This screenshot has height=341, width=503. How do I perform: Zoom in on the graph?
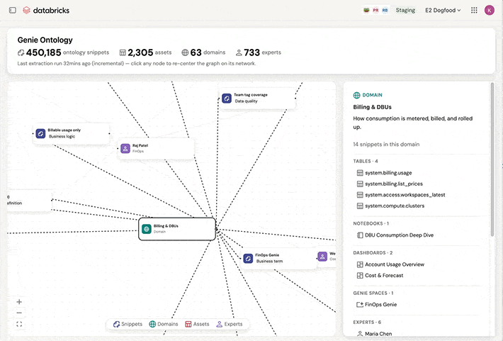19,302
